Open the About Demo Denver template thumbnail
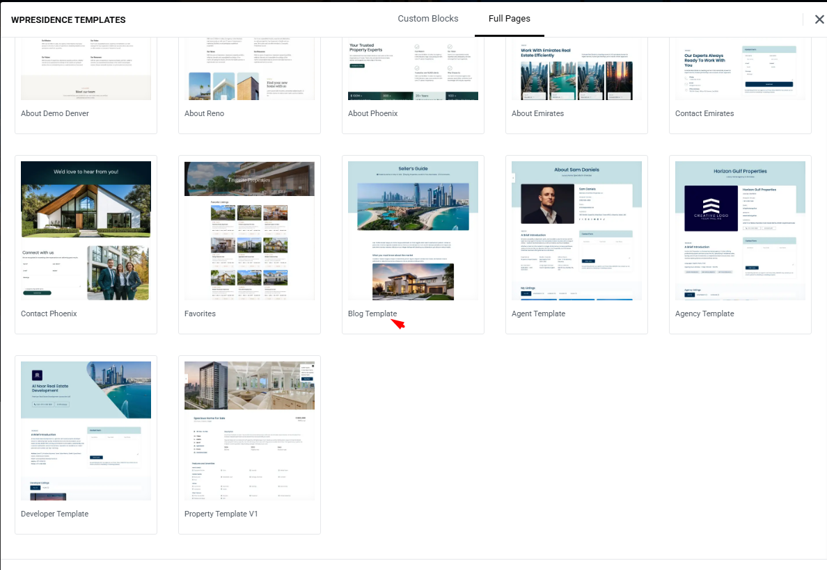The image size is (827, 570). click(x=86, y=70)
